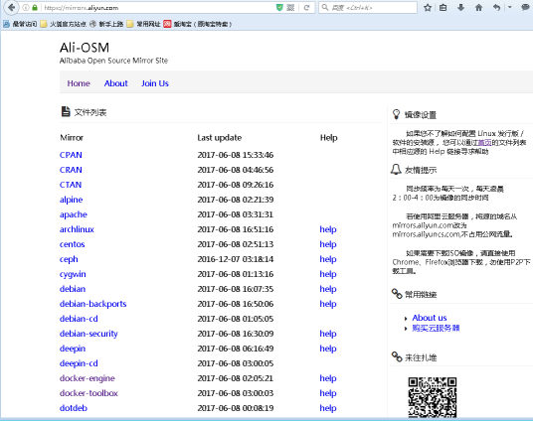The width and height of the screenshot is (533, 421).
Task: Open the ceph mirror link
Action: 69,259
